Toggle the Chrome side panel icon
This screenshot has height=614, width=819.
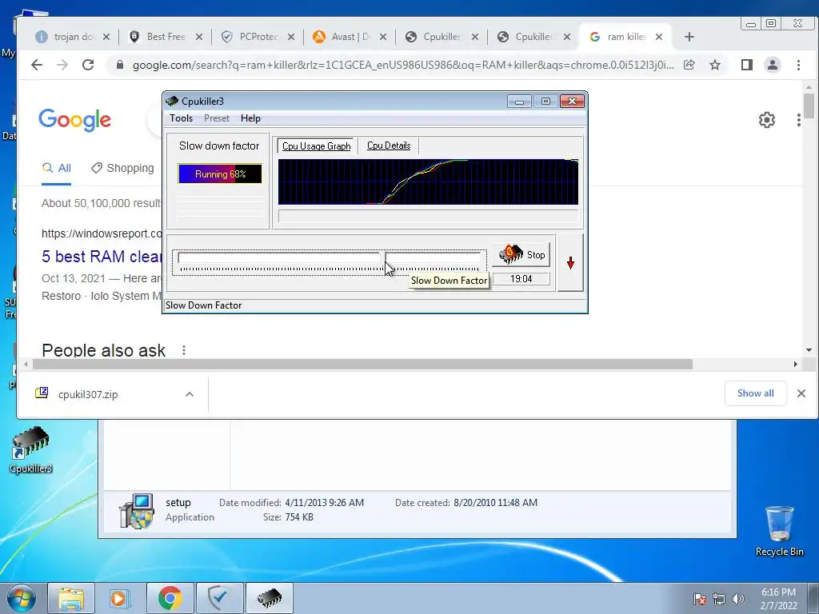pyautogui.click(x=747, y=65)
